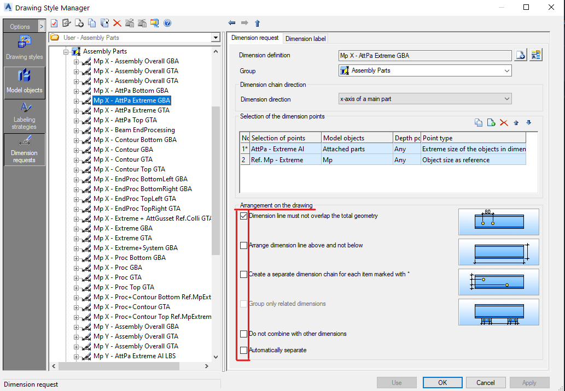Open the Dimension requests section in the sidebar
The width and height of the screenshot is (565, 391).
pyautogui.click(x=24, y=150)
